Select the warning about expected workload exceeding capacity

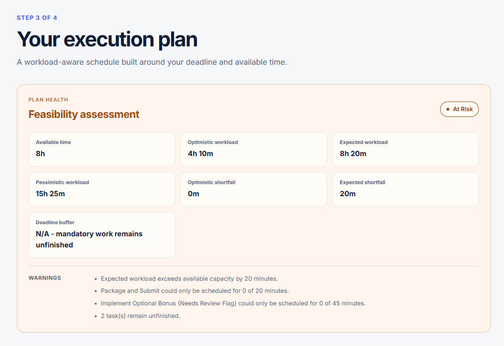189,278
